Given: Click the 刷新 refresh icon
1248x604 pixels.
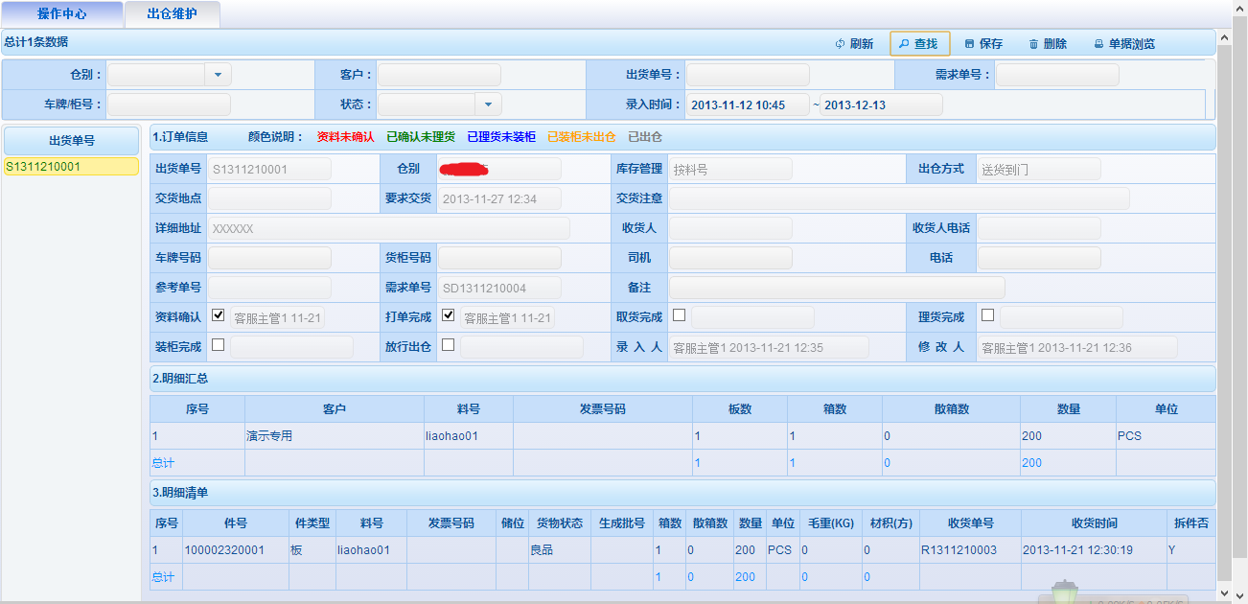Looking at the screenshot, I should pos(840,44).
